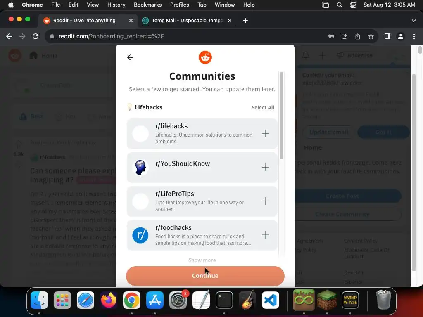This screenshot has width=423, height=317.
Task: Open a new Chrome tab
Action: tap(245, 21)
